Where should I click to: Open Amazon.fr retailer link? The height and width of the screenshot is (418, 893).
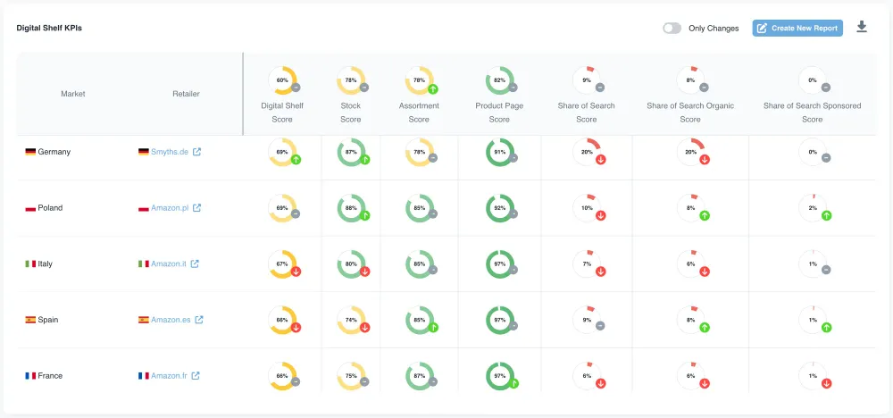pos(169,376)
